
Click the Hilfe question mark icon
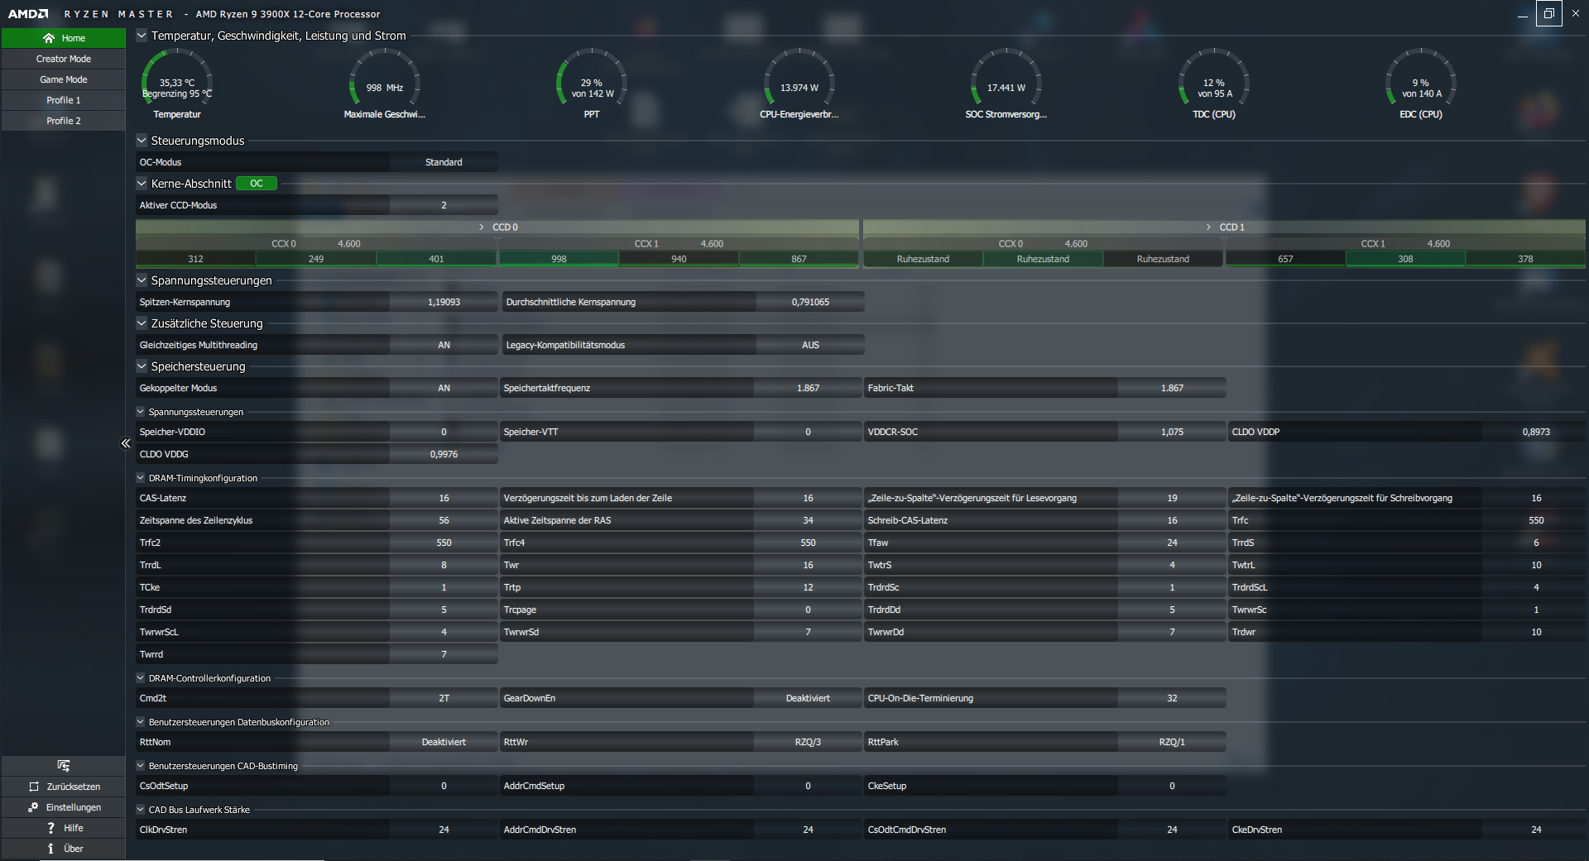click(x=50, y=828)
